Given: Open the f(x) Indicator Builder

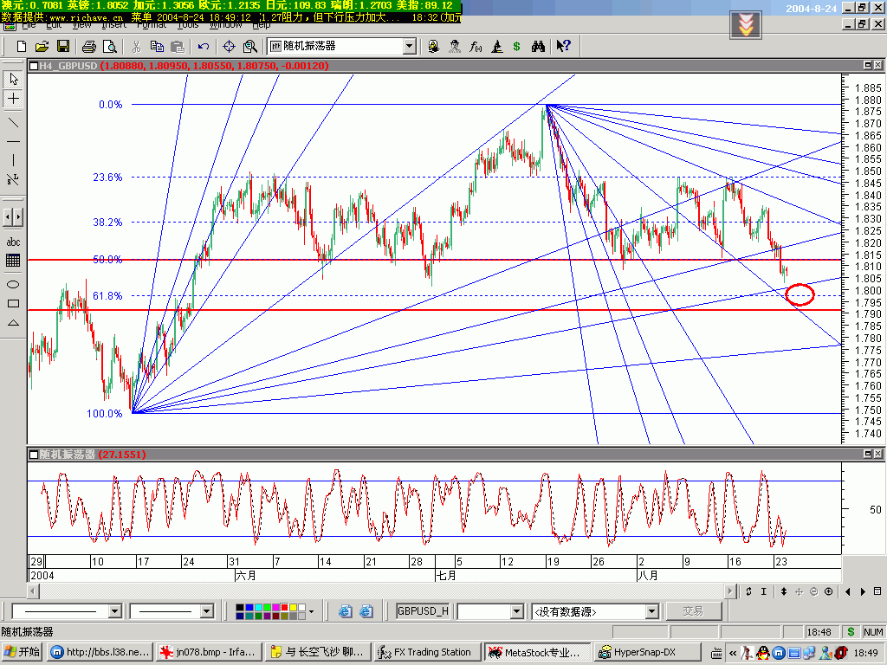Looking at the screenshot, I should [476, 46].
